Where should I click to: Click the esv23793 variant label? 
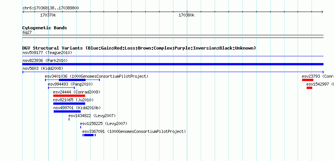(x=318, y=76)
